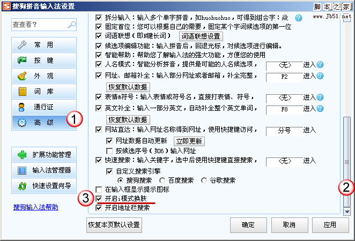Viewport: 355px width, 241px height.
Task: Click the person icon for 通行证
Action: click(x=21, y=107)
